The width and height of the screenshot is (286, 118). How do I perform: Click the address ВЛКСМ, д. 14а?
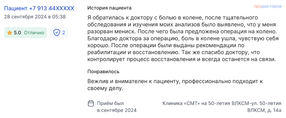coord(264,110)
